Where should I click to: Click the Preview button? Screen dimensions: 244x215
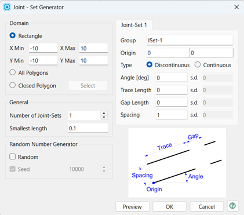[132, 207]
